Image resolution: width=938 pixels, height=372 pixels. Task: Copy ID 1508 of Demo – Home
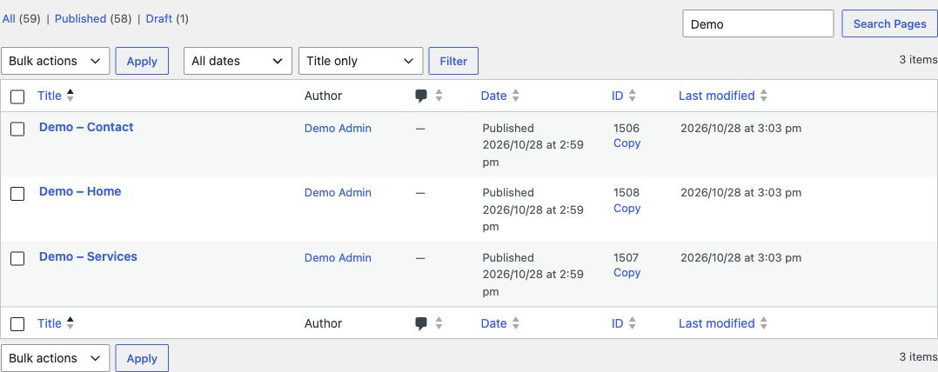click(626, 209)
